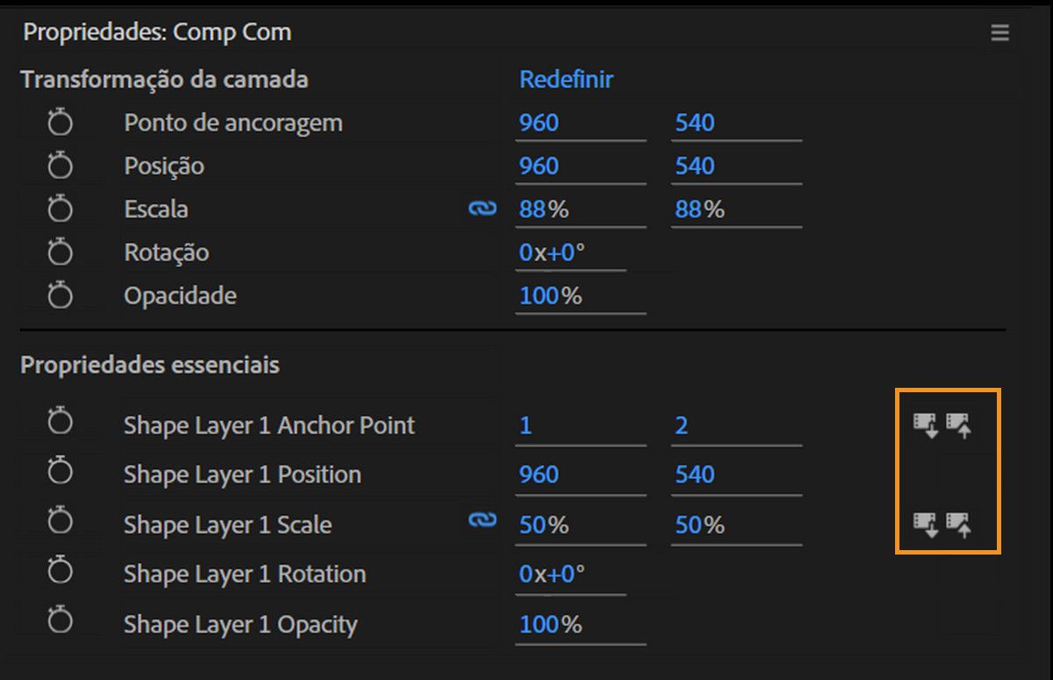Screen dimensions: 1053x680
Task: Enable stopwatch for Shape Layer 1 Opacity
Action: pos(60,622)
